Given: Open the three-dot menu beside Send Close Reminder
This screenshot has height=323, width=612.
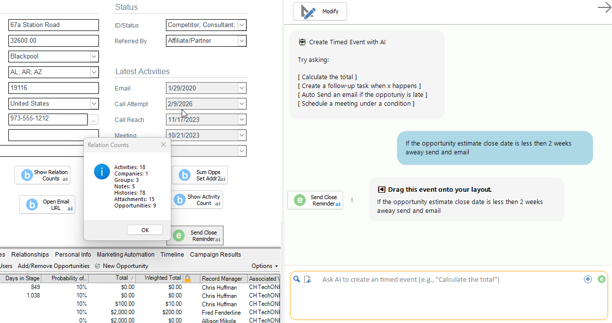Looking at the screenshot, I should pos(352,200).
